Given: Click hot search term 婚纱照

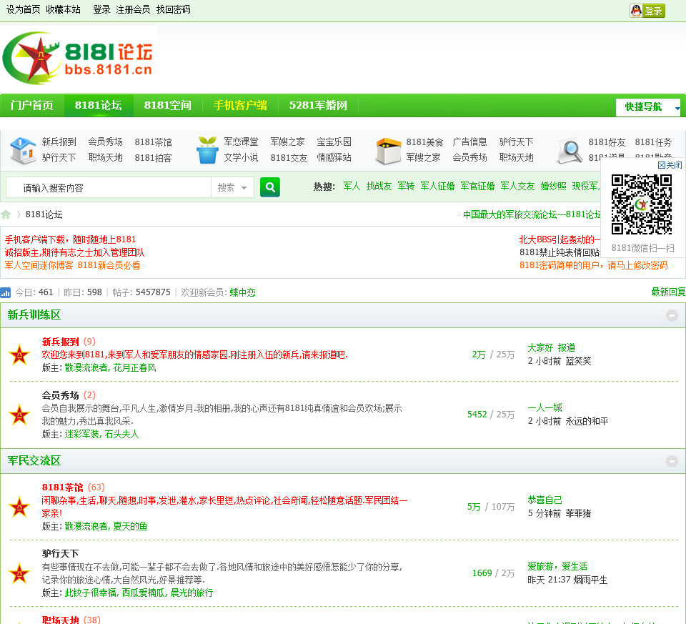Looking at the screenshot, I should tap(553, 186).
